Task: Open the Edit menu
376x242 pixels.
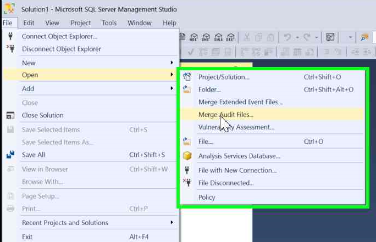Action: pyautogui.click(x=29, y=22)
